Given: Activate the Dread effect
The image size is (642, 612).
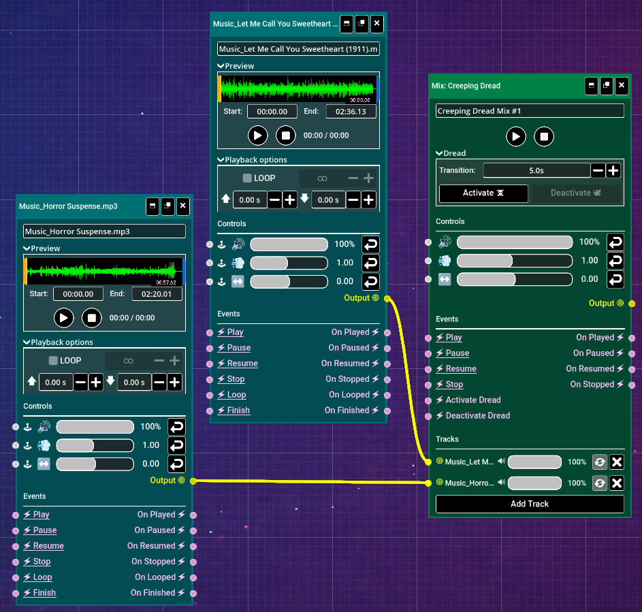Looking at the screenshot, I should [483, 193].
